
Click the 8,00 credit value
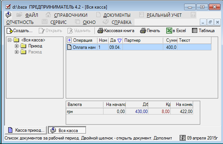[x=165, y=111]
